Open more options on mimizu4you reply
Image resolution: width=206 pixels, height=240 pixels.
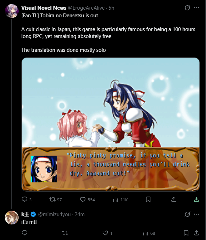pos(196,214)
